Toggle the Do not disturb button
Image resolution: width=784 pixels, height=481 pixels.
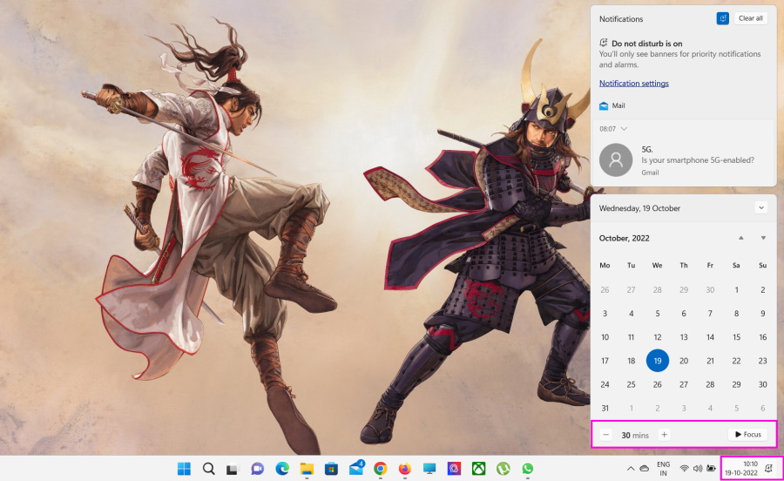tap(722, 18)
